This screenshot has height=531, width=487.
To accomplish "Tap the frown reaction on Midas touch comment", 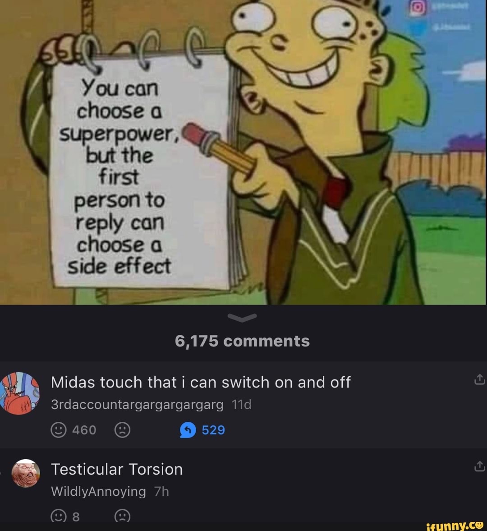I will (123, 430).
